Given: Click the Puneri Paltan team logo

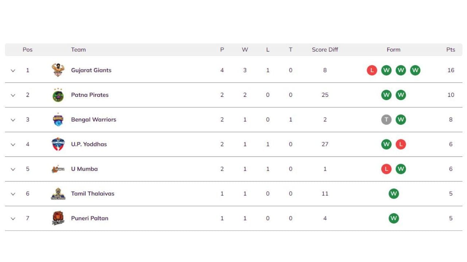Looking at the screenshot, I should (x=58, y=218).
